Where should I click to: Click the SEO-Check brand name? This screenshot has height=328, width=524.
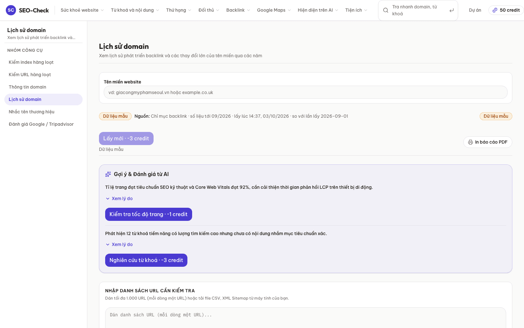[34, 10]
